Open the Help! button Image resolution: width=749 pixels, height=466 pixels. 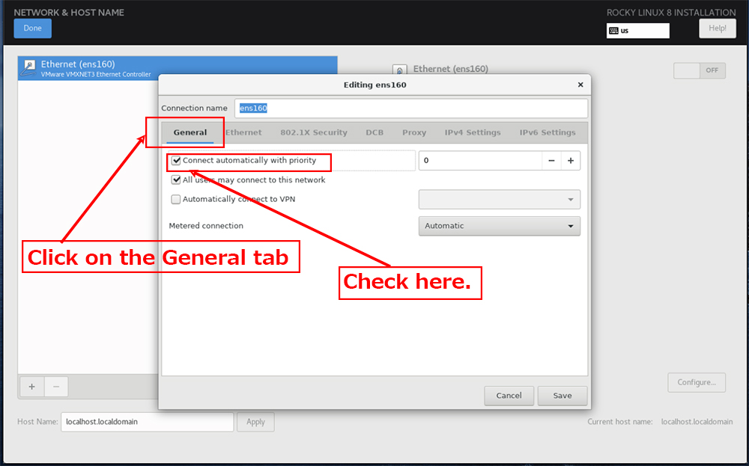(717, 28)
